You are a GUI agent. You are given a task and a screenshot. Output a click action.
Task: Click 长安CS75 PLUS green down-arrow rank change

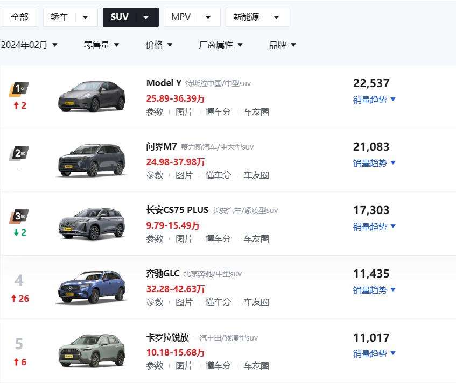20,232
